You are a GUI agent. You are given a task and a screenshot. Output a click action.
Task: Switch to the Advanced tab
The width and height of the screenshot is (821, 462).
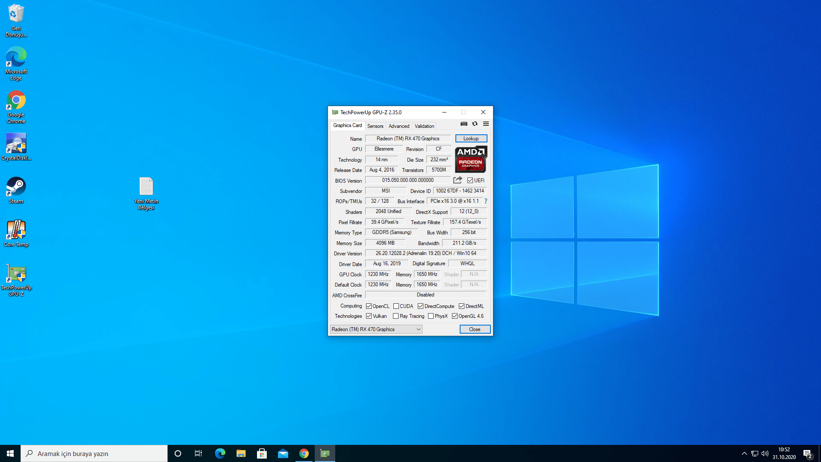click(x=399, y=126)
